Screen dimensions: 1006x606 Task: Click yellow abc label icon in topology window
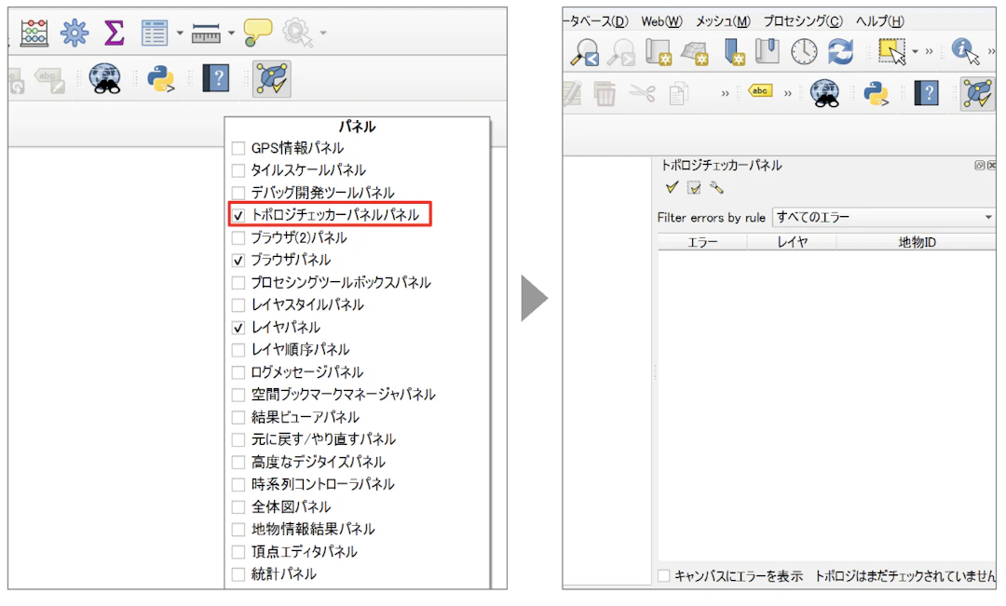[x=760, y=91]
